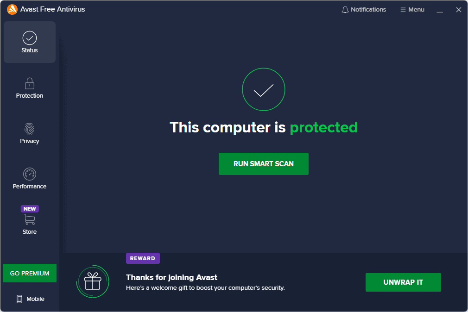Run the Smart Scan
The height and width of the screenshot is (312, 468).
pos(264,164)
